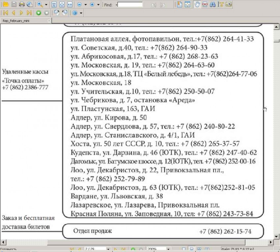Go to the last page
280x252 pixels.
[29, 13]
